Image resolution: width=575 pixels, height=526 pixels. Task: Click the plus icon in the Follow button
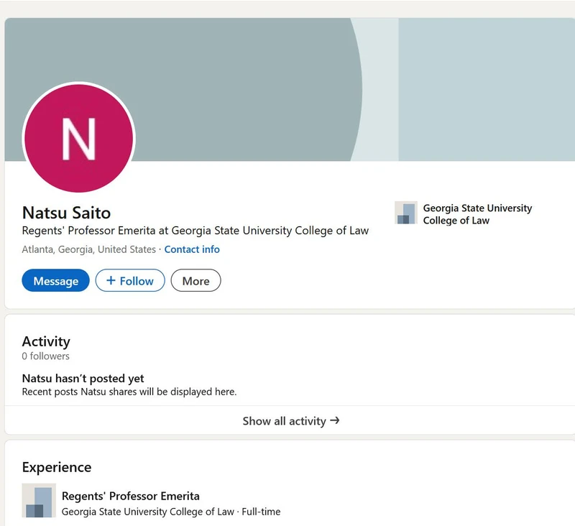coord(111,280)
